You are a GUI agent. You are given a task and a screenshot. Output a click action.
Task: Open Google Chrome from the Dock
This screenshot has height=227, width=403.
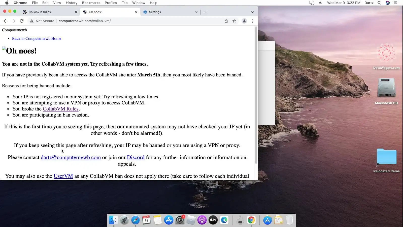[x=251, y=220]
